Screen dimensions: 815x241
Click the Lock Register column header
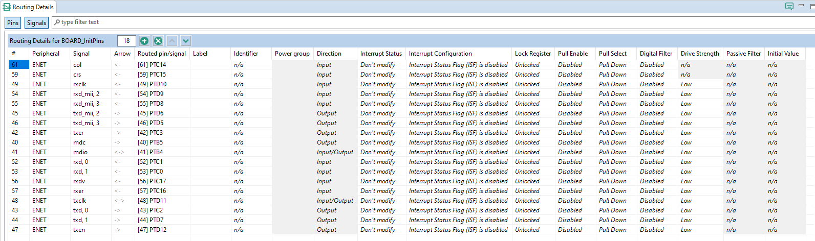(533, 53)
